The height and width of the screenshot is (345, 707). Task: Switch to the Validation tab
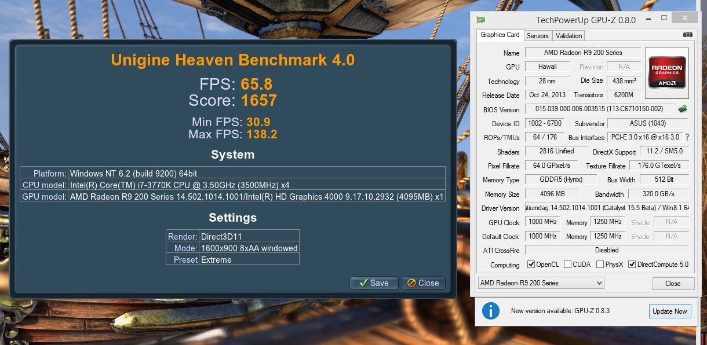click(568, 36)
